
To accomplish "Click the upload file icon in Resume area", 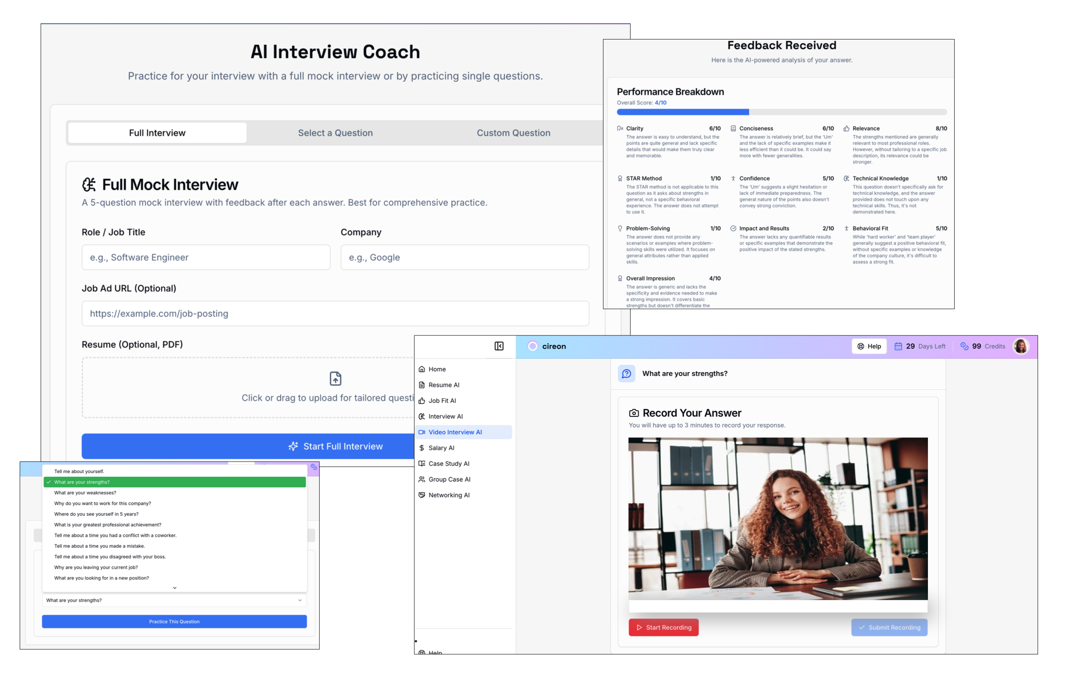I will pyautogui.click(x=336, y=379).
